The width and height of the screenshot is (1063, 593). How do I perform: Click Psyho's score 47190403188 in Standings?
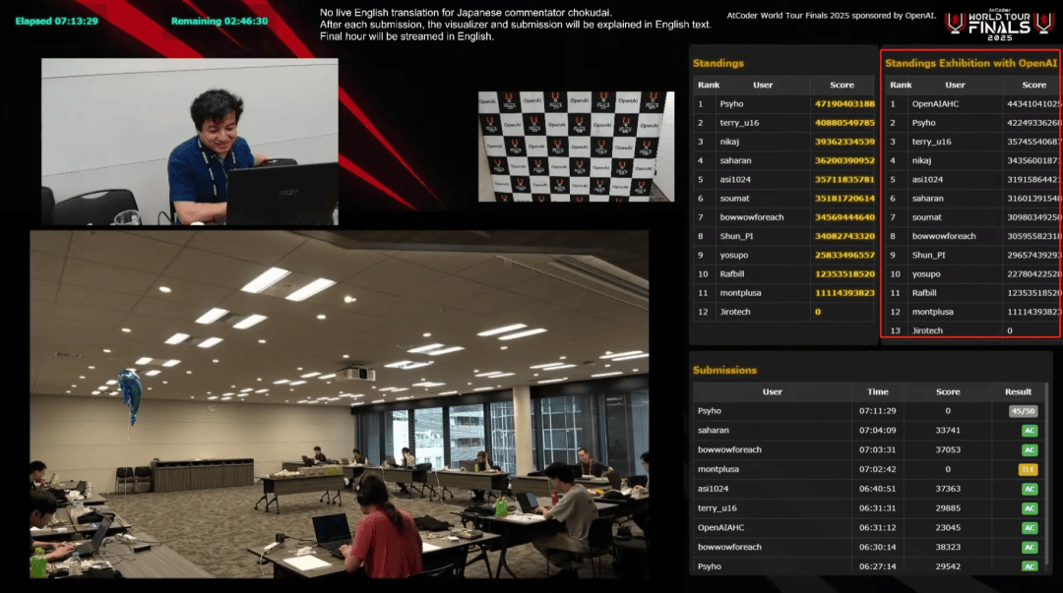pyautogui.click(x=844, y=103)
